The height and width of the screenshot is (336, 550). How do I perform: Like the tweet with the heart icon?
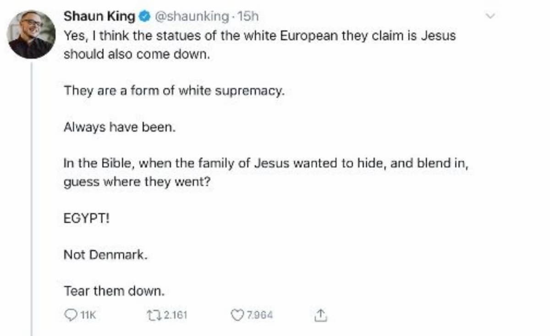click(x=237, y=314)
